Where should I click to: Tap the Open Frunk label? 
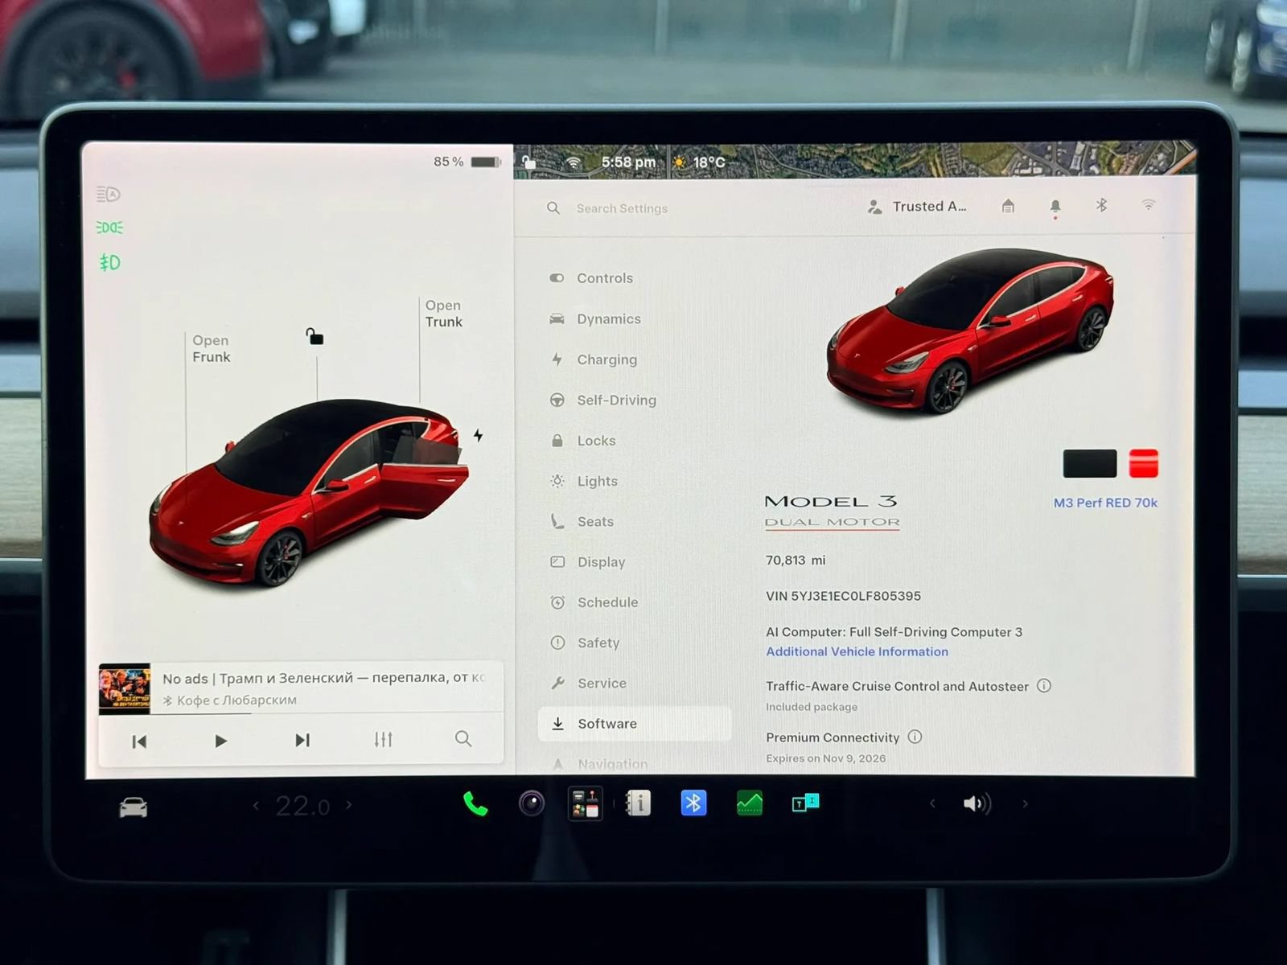click(x=212, y=349)
